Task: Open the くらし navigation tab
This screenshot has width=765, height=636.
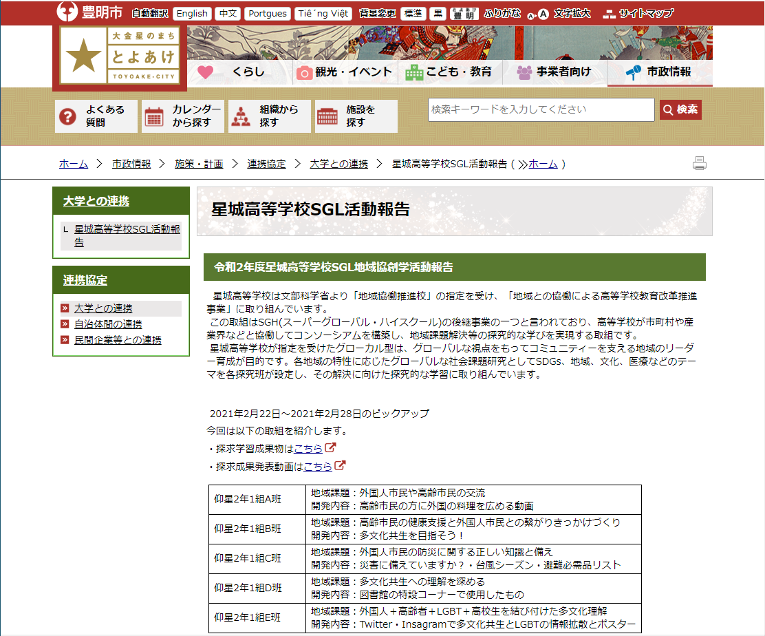Action: point(239,72)
